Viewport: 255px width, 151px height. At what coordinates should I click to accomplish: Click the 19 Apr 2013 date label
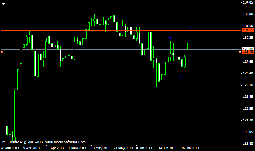point(55,148)
